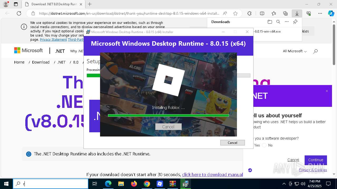Image resolution: width=337 pixels, height=189 pixels.
Task: Go to Download breadcrumb
Action: pos(41,62)
